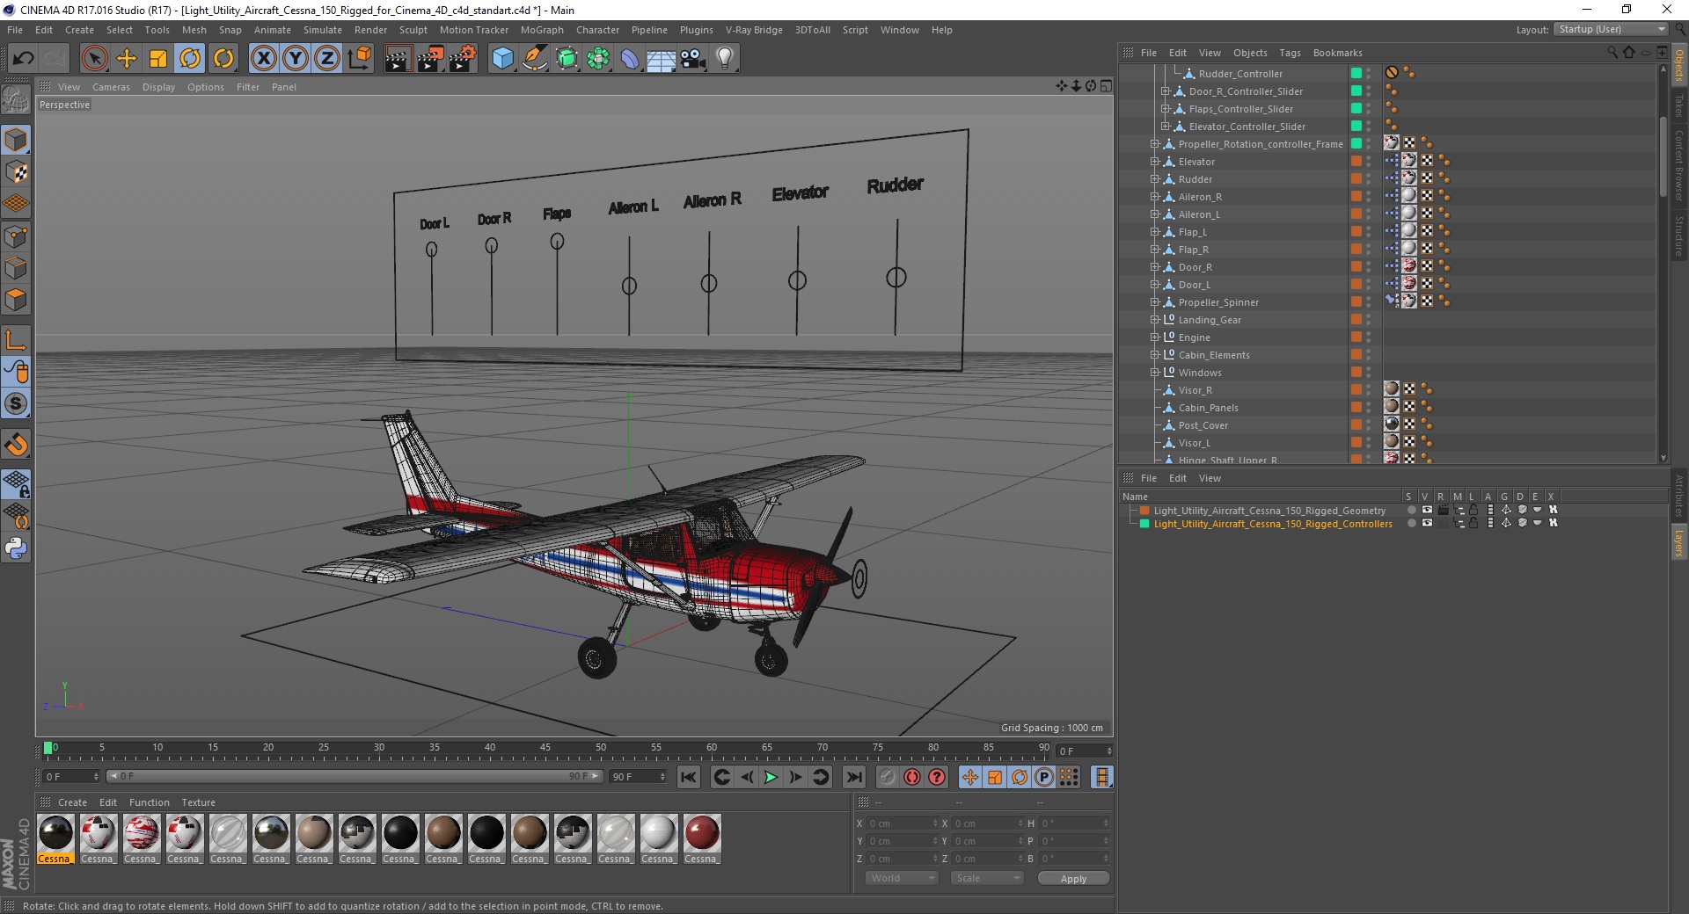Viewport: 1689px width, 914px height.
Task: Select the Live Selection tool
Action: pos(94,59)
